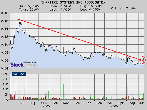Click the July price peak near 0.16

click(20, 21)
